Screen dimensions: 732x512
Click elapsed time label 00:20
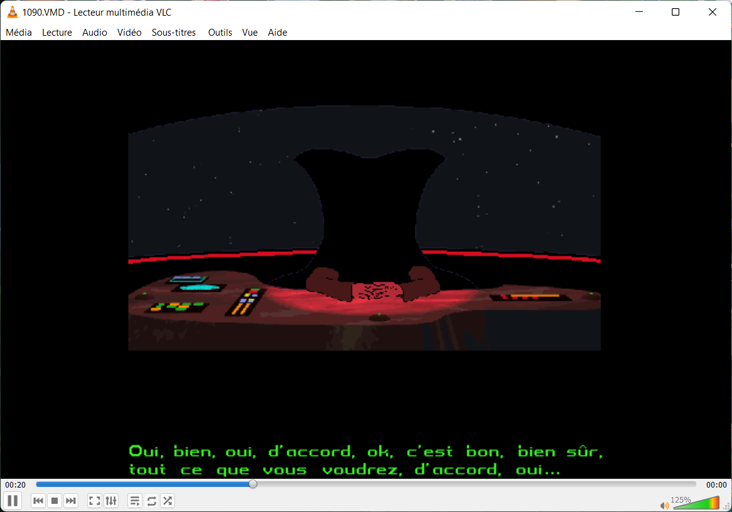[16, 484]
